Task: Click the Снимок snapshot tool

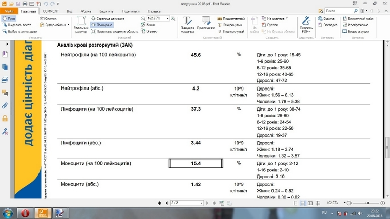Action: click(48, 18)
